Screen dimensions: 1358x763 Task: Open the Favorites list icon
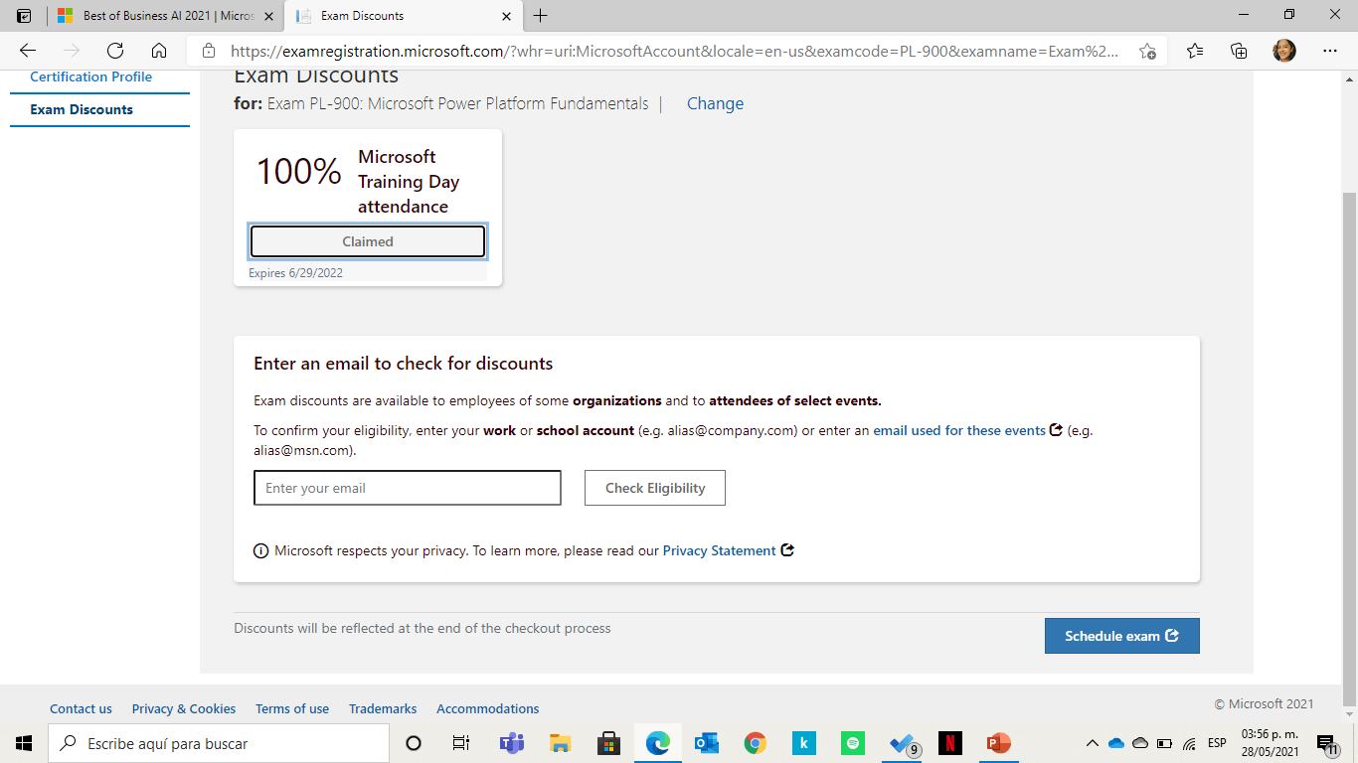coord(1195,51)
